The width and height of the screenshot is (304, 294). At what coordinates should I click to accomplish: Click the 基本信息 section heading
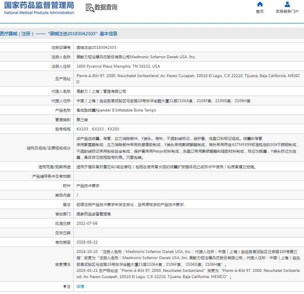pyautogui.click(x=109, y=34)
